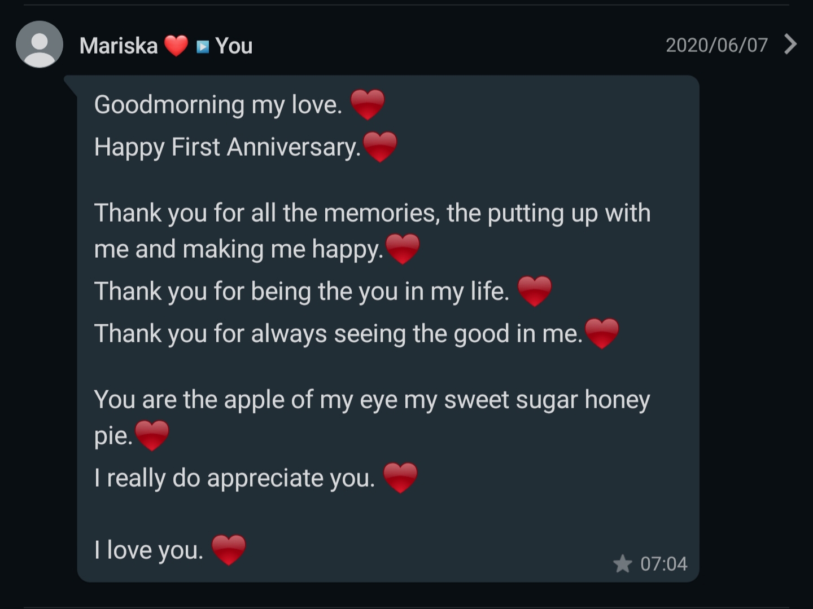Click the red heart beside Mariska's name
Viewport: 813px width, 609px height.
(176, 46)
